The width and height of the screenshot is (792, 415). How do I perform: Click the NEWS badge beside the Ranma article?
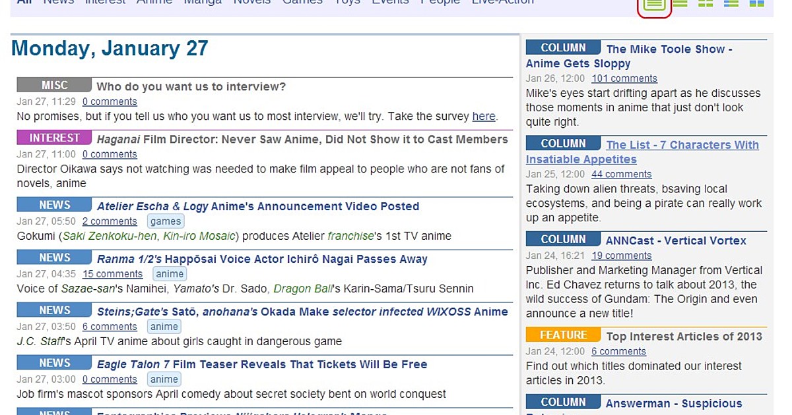coord(54,258)
